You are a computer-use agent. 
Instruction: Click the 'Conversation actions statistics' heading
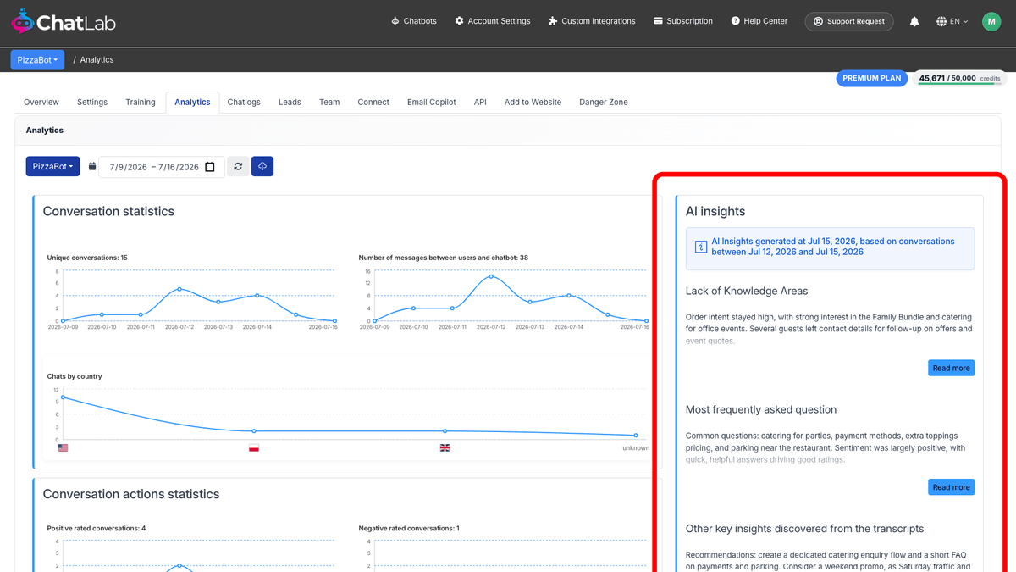coord(131,494)
